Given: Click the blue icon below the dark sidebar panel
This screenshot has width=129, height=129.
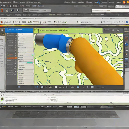Looking at the screenshot, I should coord(19,87).
